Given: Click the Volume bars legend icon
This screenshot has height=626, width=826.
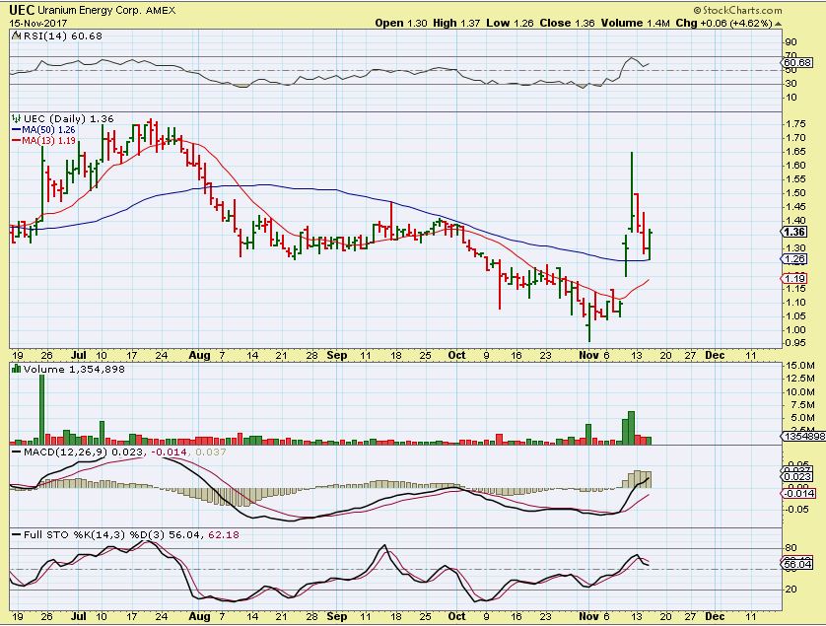Looking at the screenshot, I should pyautogui.click(x=15, y=369).
